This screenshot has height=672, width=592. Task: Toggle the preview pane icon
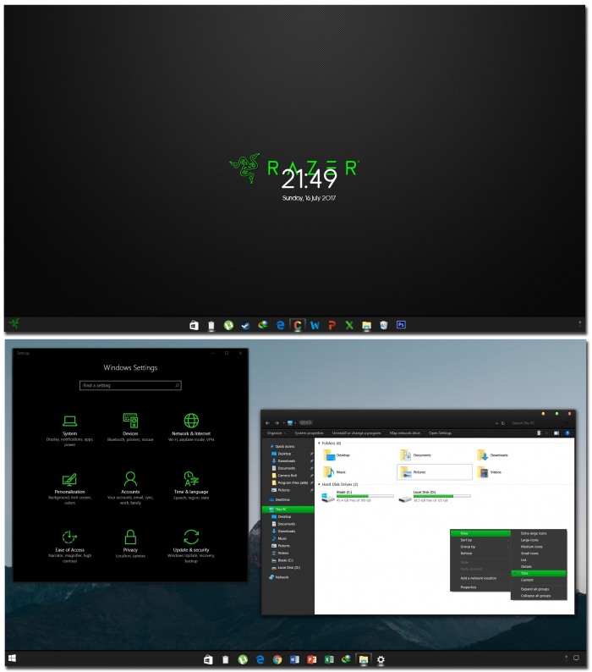pyautogui.click(x=556, y=433)
